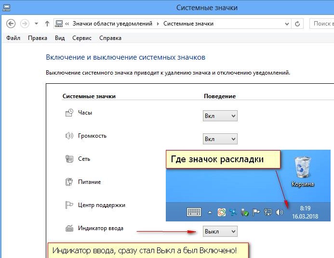Screen dimensions: 334x258
Task: Click the Network system icon in list
Action: click(x=69, y=159)
